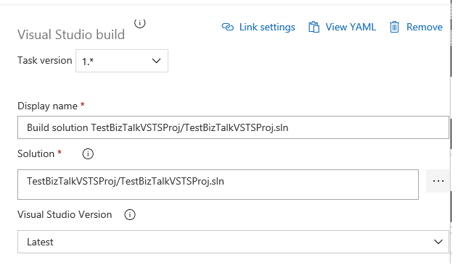The width and height of the screenshot is (458, 270).
Task: Click the Solution label
Action: (36, 153)
